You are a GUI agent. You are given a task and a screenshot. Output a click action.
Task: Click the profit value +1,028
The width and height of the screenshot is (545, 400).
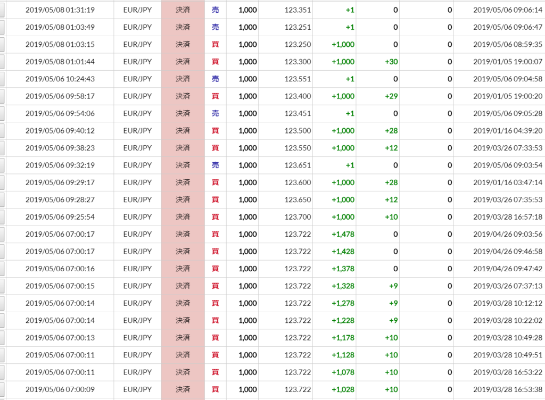(343, 389)
